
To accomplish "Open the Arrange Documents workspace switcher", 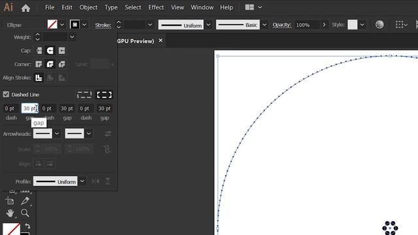I will (x=253, y=7).
